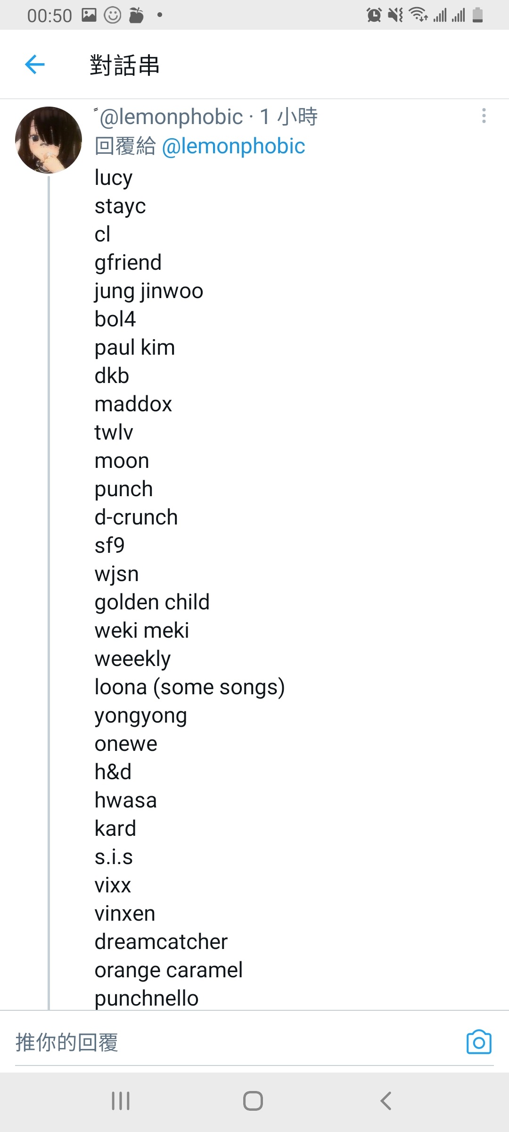509x1132 pixels.
Task: Tap the Android back navigation chevron
Action: 386,1101
